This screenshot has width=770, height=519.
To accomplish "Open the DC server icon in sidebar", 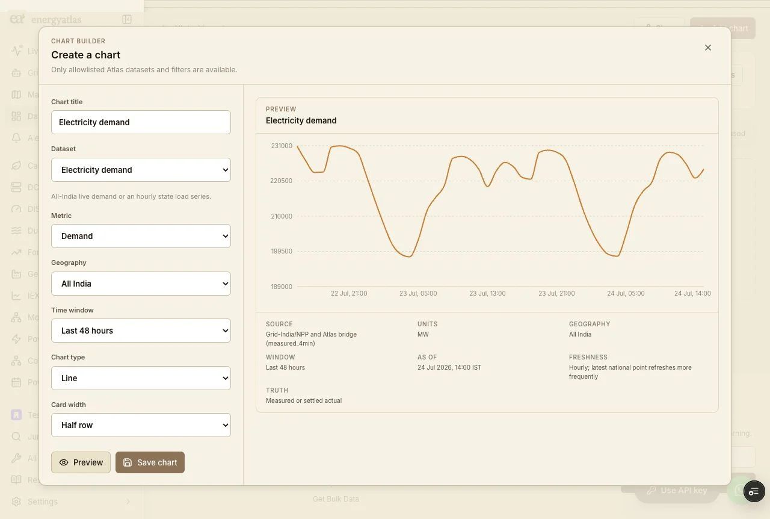I will click(x=16, y=187).
